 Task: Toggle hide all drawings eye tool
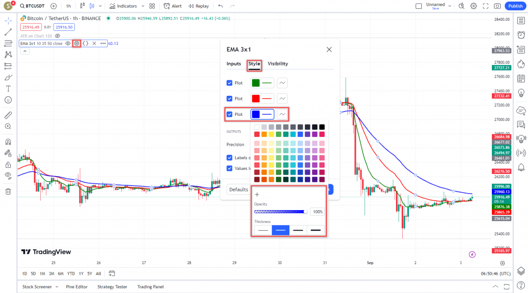(x=8, y=176)
